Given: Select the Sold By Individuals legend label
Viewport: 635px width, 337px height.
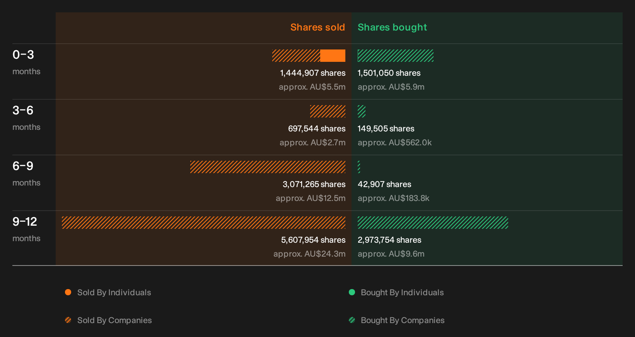Looking at the screenshot, I should point(114,293).
